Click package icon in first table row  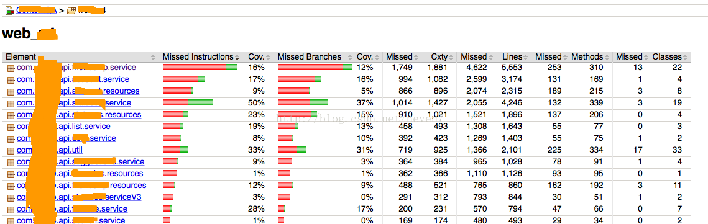click(11, 68)
